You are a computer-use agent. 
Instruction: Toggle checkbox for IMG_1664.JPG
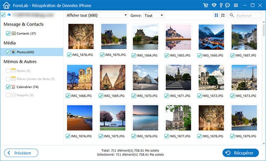[134, 55]
